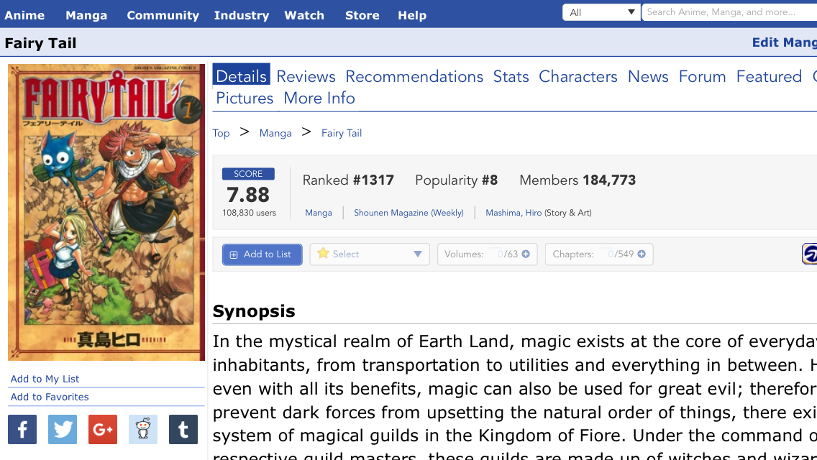817x460 pixels.
Task: Switch to the Recommendations tab
Action: point(414,77)
